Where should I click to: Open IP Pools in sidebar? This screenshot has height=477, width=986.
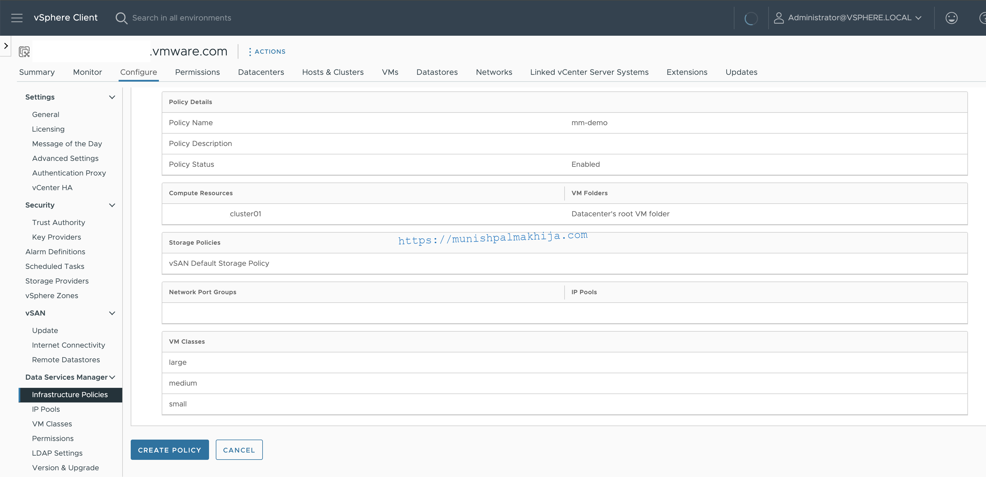[46, 409]
